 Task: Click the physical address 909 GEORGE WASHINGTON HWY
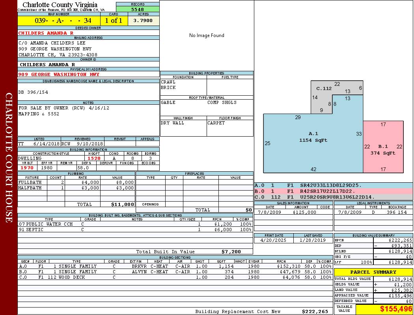click(59, 74)
